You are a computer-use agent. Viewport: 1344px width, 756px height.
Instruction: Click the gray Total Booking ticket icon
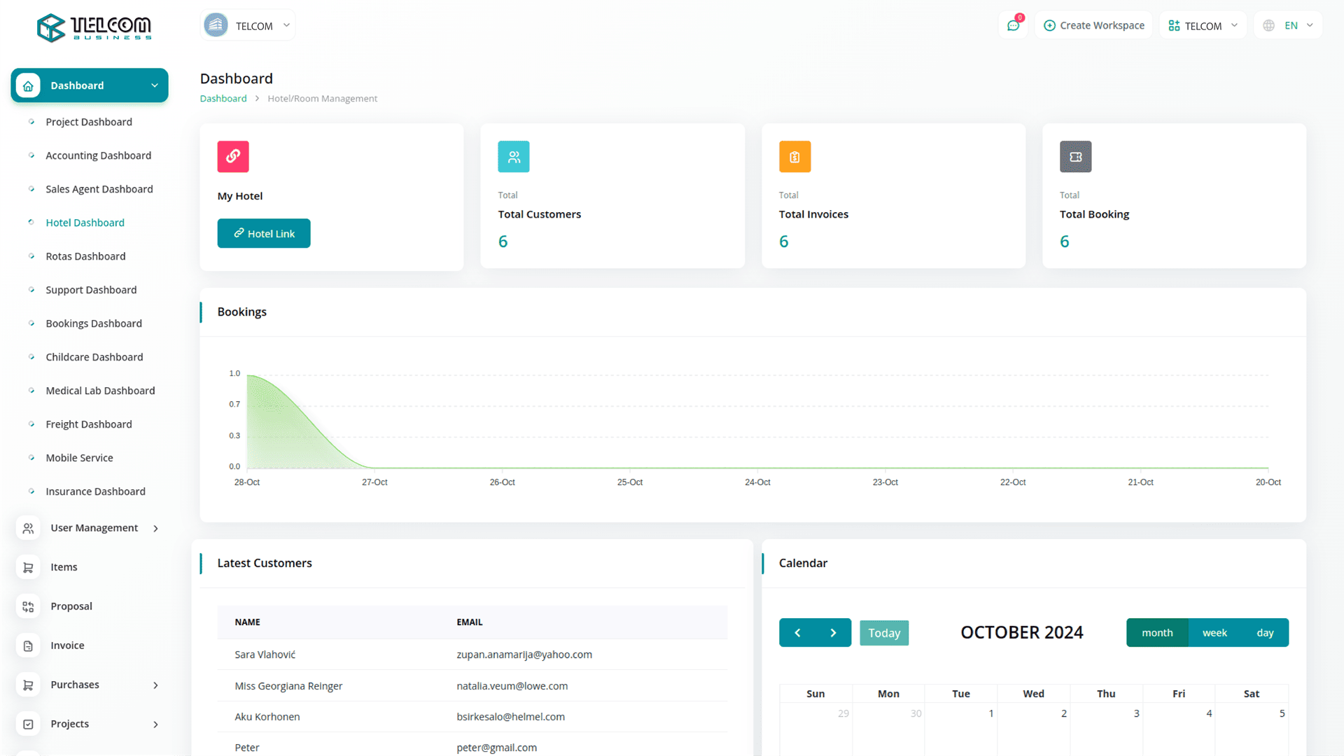tap(1075, 157)
